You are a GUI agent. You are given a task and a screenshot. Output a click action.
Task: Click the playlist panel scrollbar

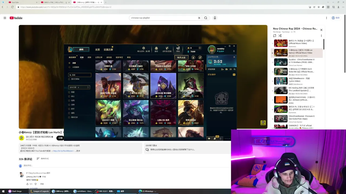click(x=324, y=44)
